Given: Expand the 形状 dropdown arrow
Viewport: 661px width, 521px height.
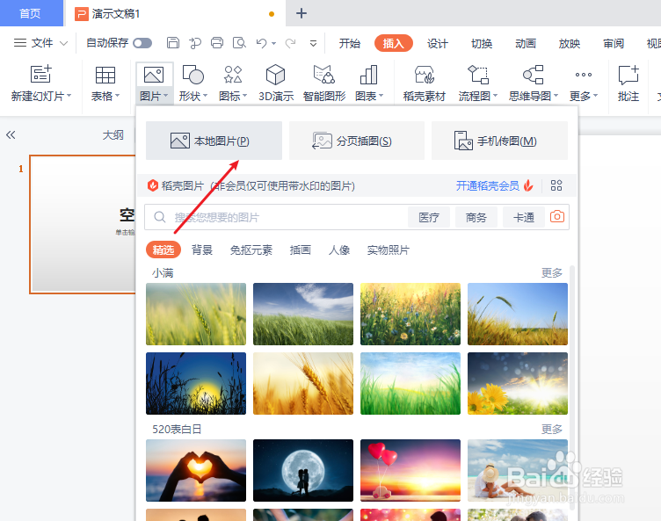Looking at the screenshot, I should 206,96.
